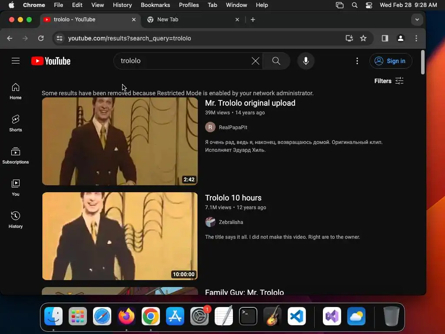Open History in sidebar
Screen dimensions: 445x334
[x=16, y=220]
